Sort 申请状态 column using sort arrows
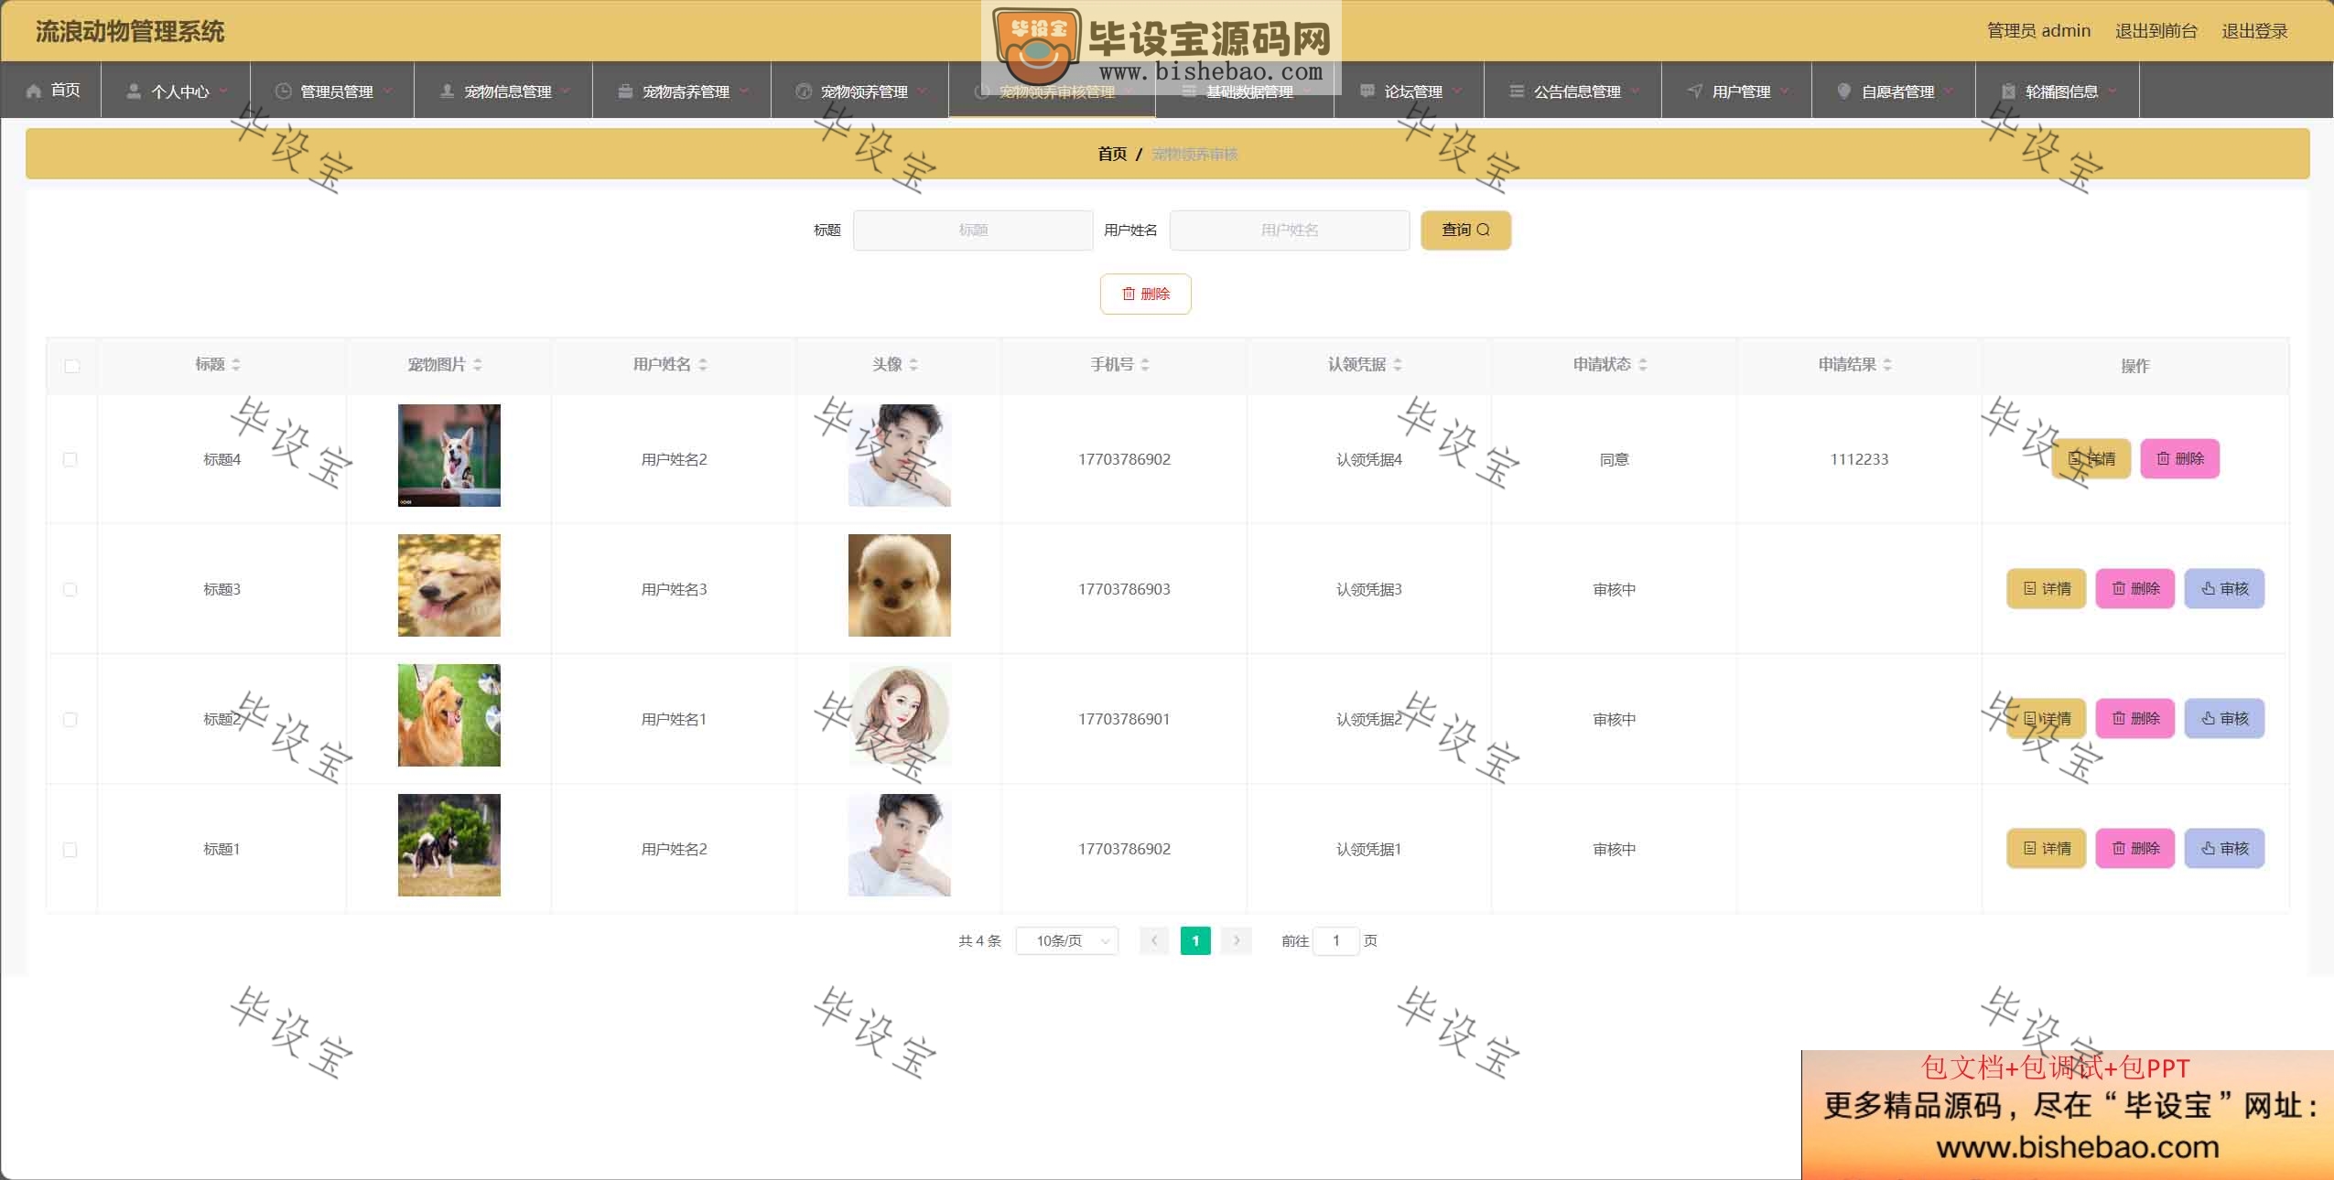Viewport: 2334px width, 1180px height. click(1643, 364)
